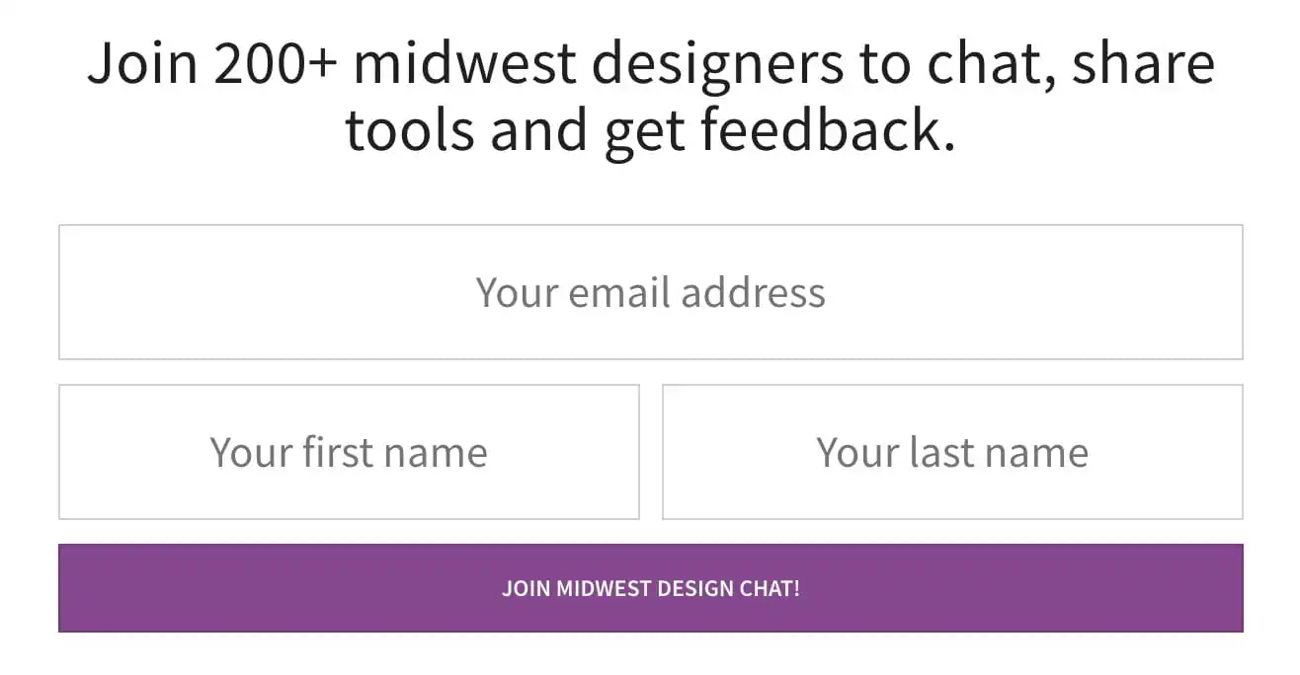Click the 'Your last name' placeholder text
This screenshot has height=675, width=1300.
click(952, 453)
